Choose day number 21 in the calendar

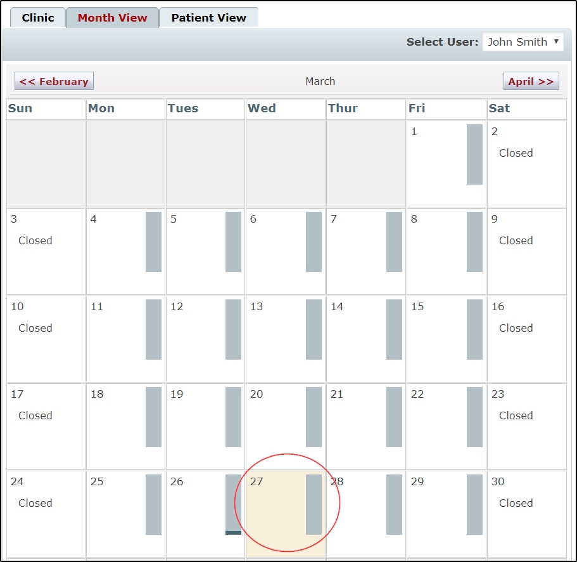click(337, 394)
